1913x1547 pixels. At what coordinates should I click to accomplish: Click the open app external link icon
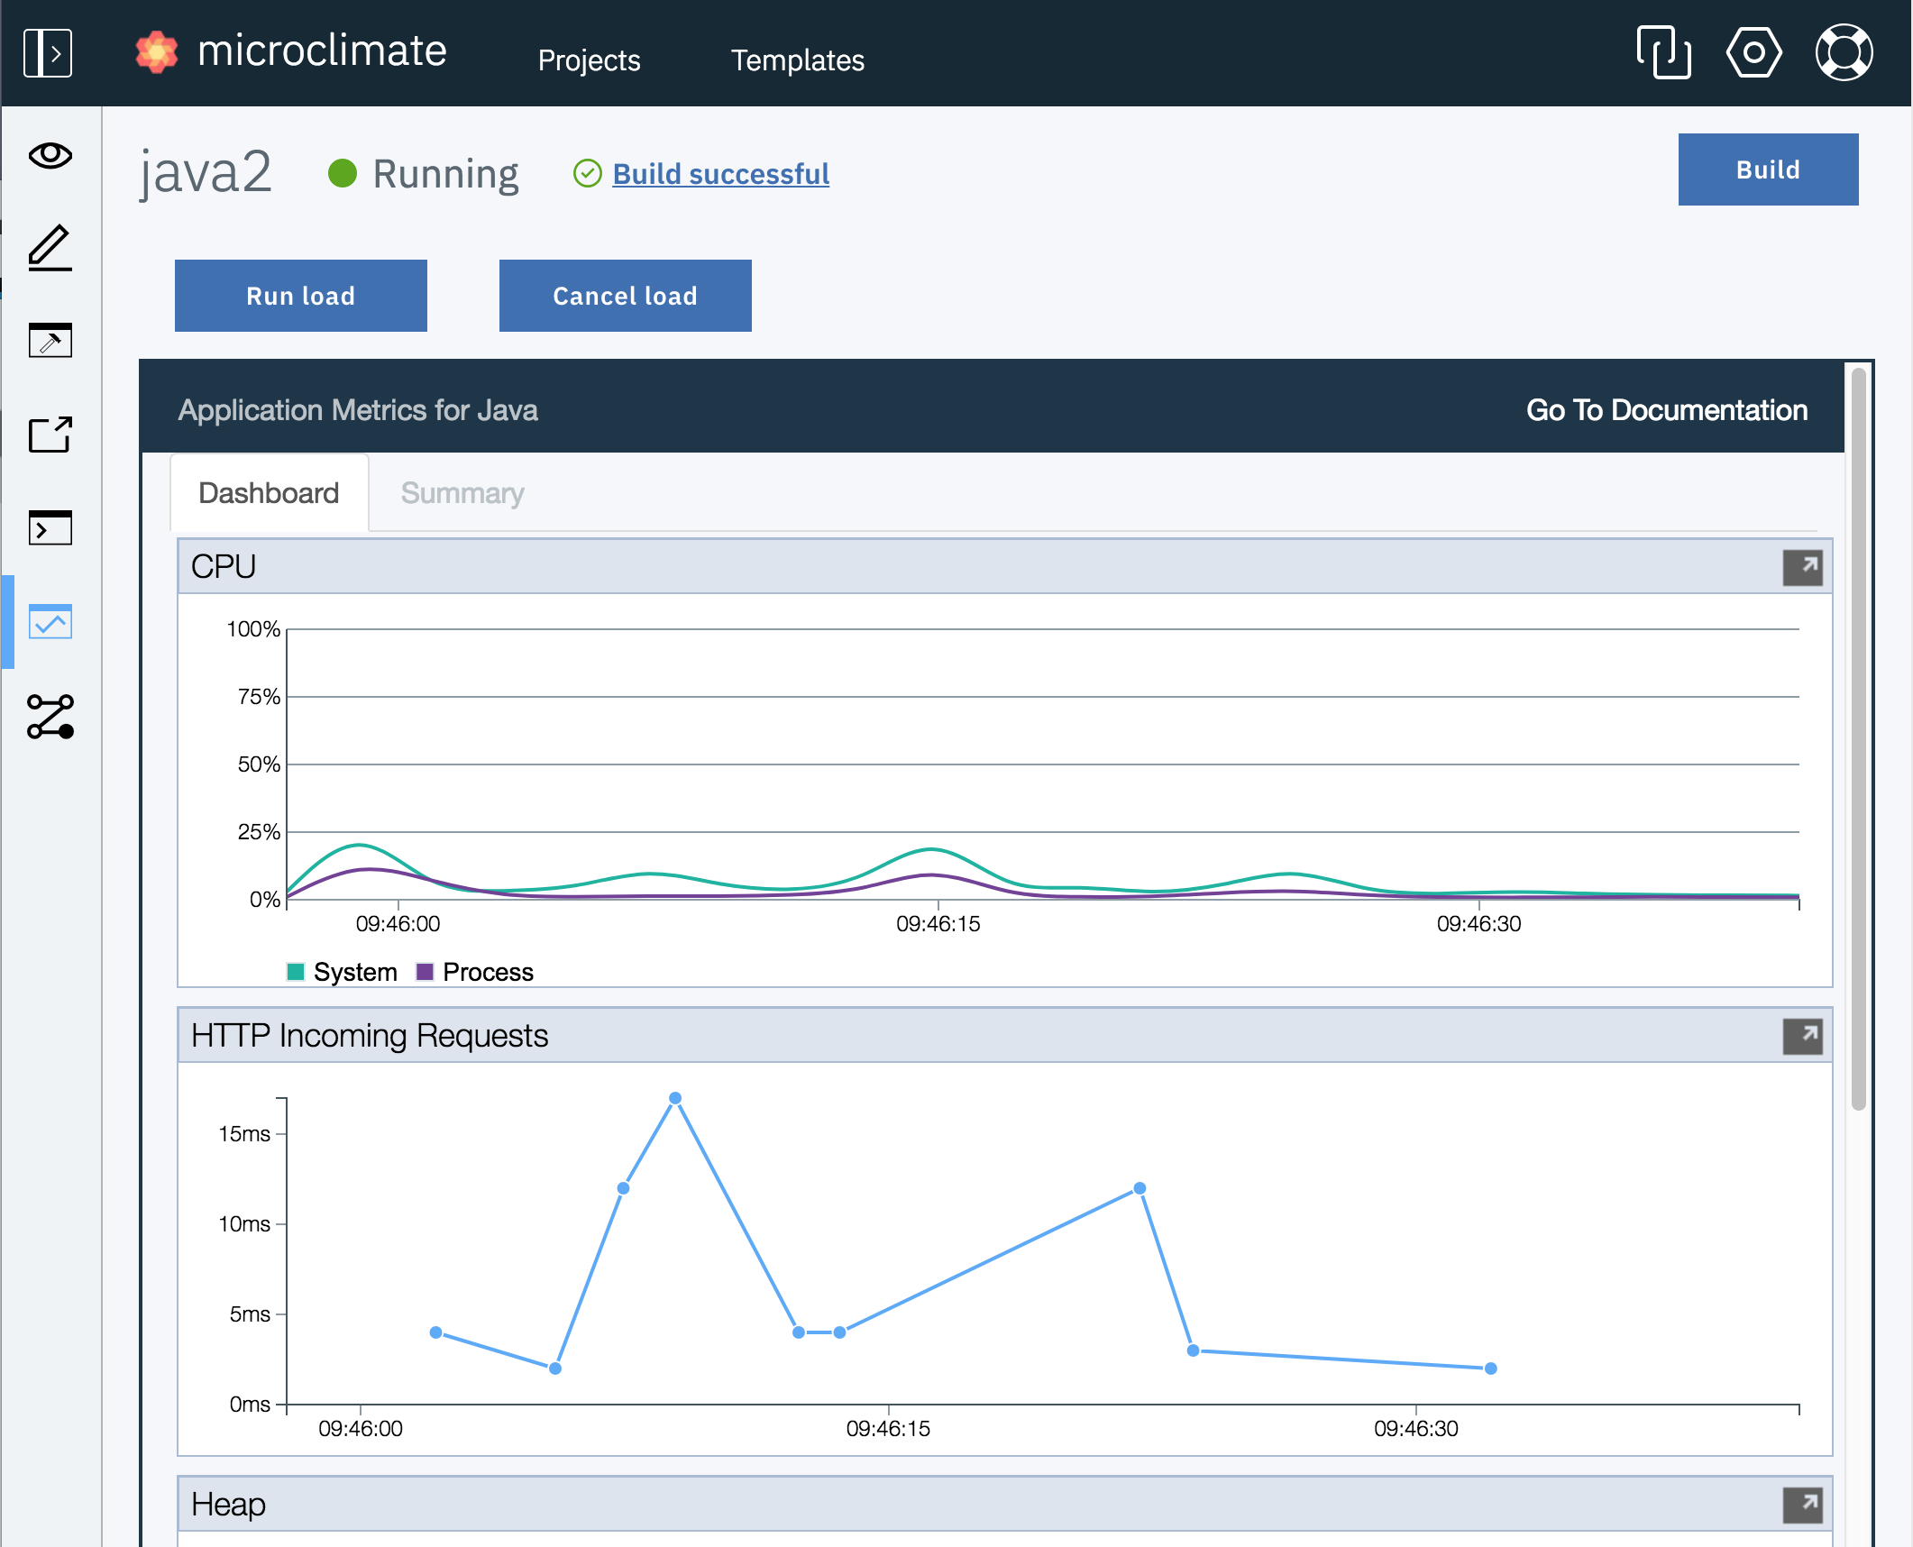(50, 435)
